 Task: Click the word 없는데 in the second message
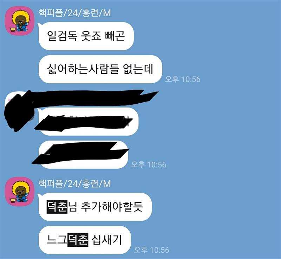pyautogui.click(x=138, y=69)
